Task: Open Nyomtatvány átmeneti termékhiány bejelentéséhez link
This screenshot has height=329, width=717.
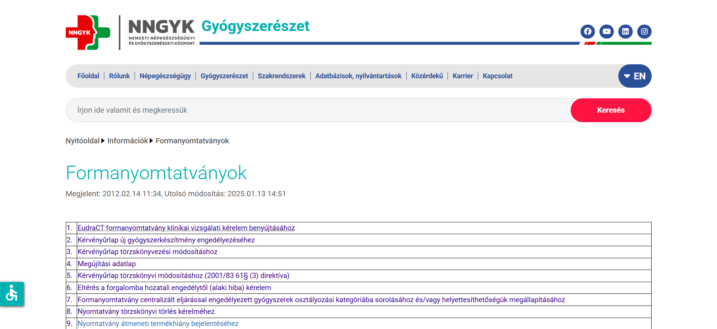Action: [158, 324]
